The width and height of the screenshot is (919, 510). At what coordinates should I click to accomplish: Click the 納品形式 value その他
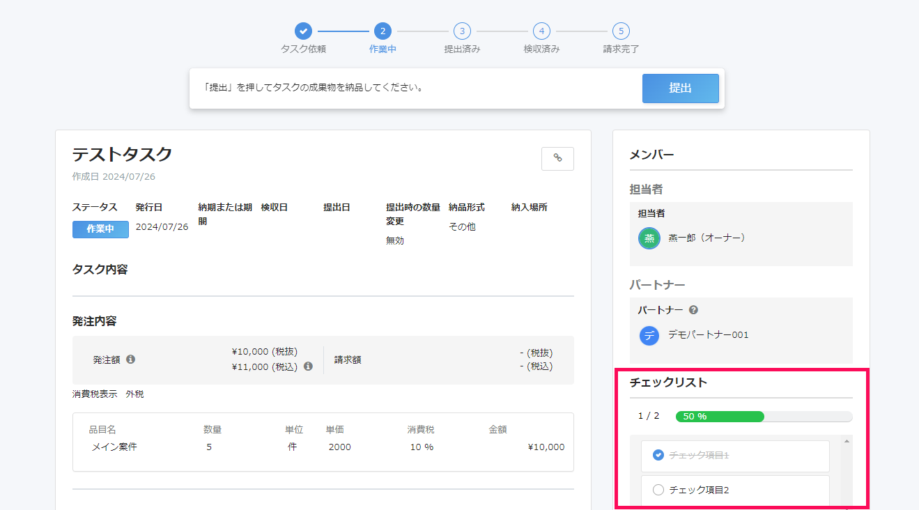[x=462, y=227]
